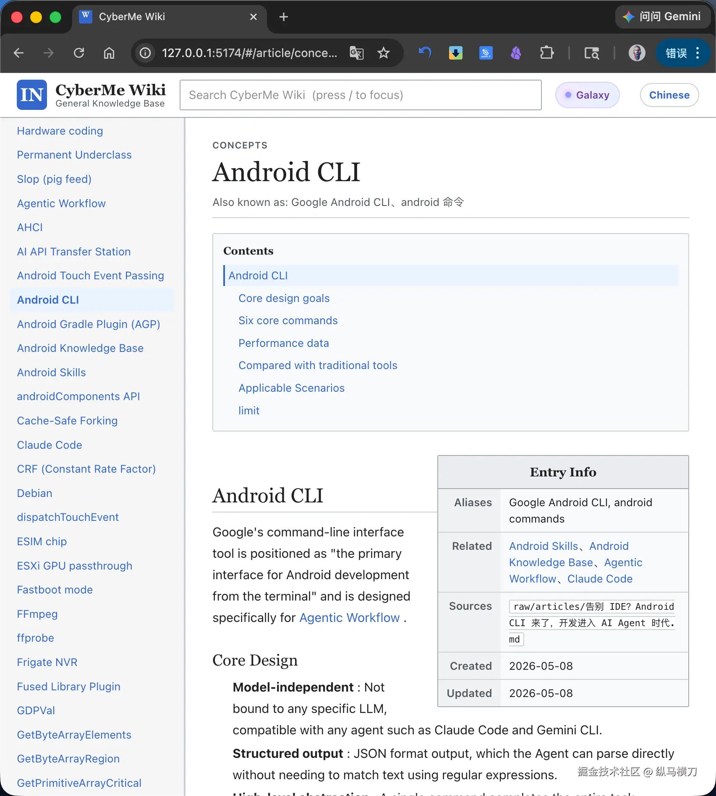The height and width of the screenshot is (796, 716).
Task: Jump to Performance data section
Action: (284, 343)
